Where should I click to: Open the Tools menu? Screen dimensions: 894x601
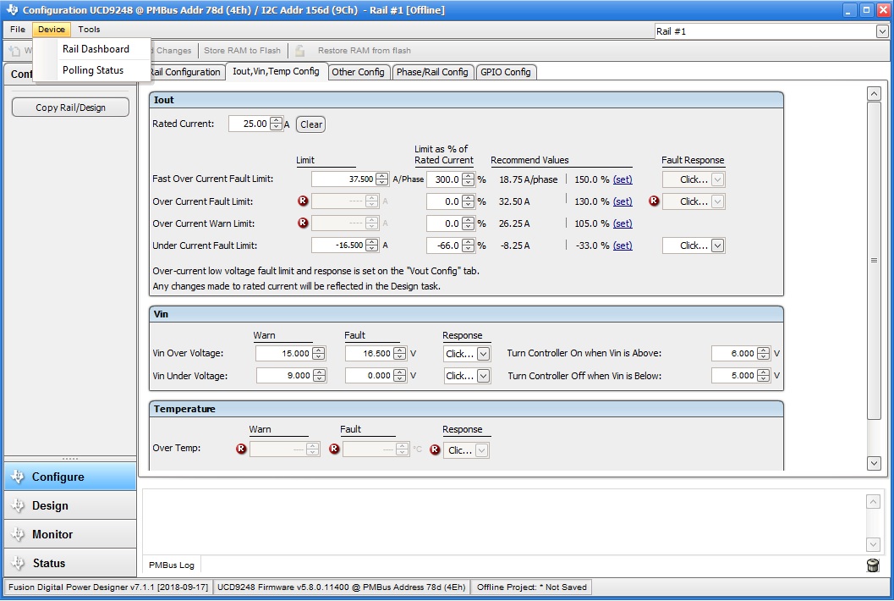[89, 29]
